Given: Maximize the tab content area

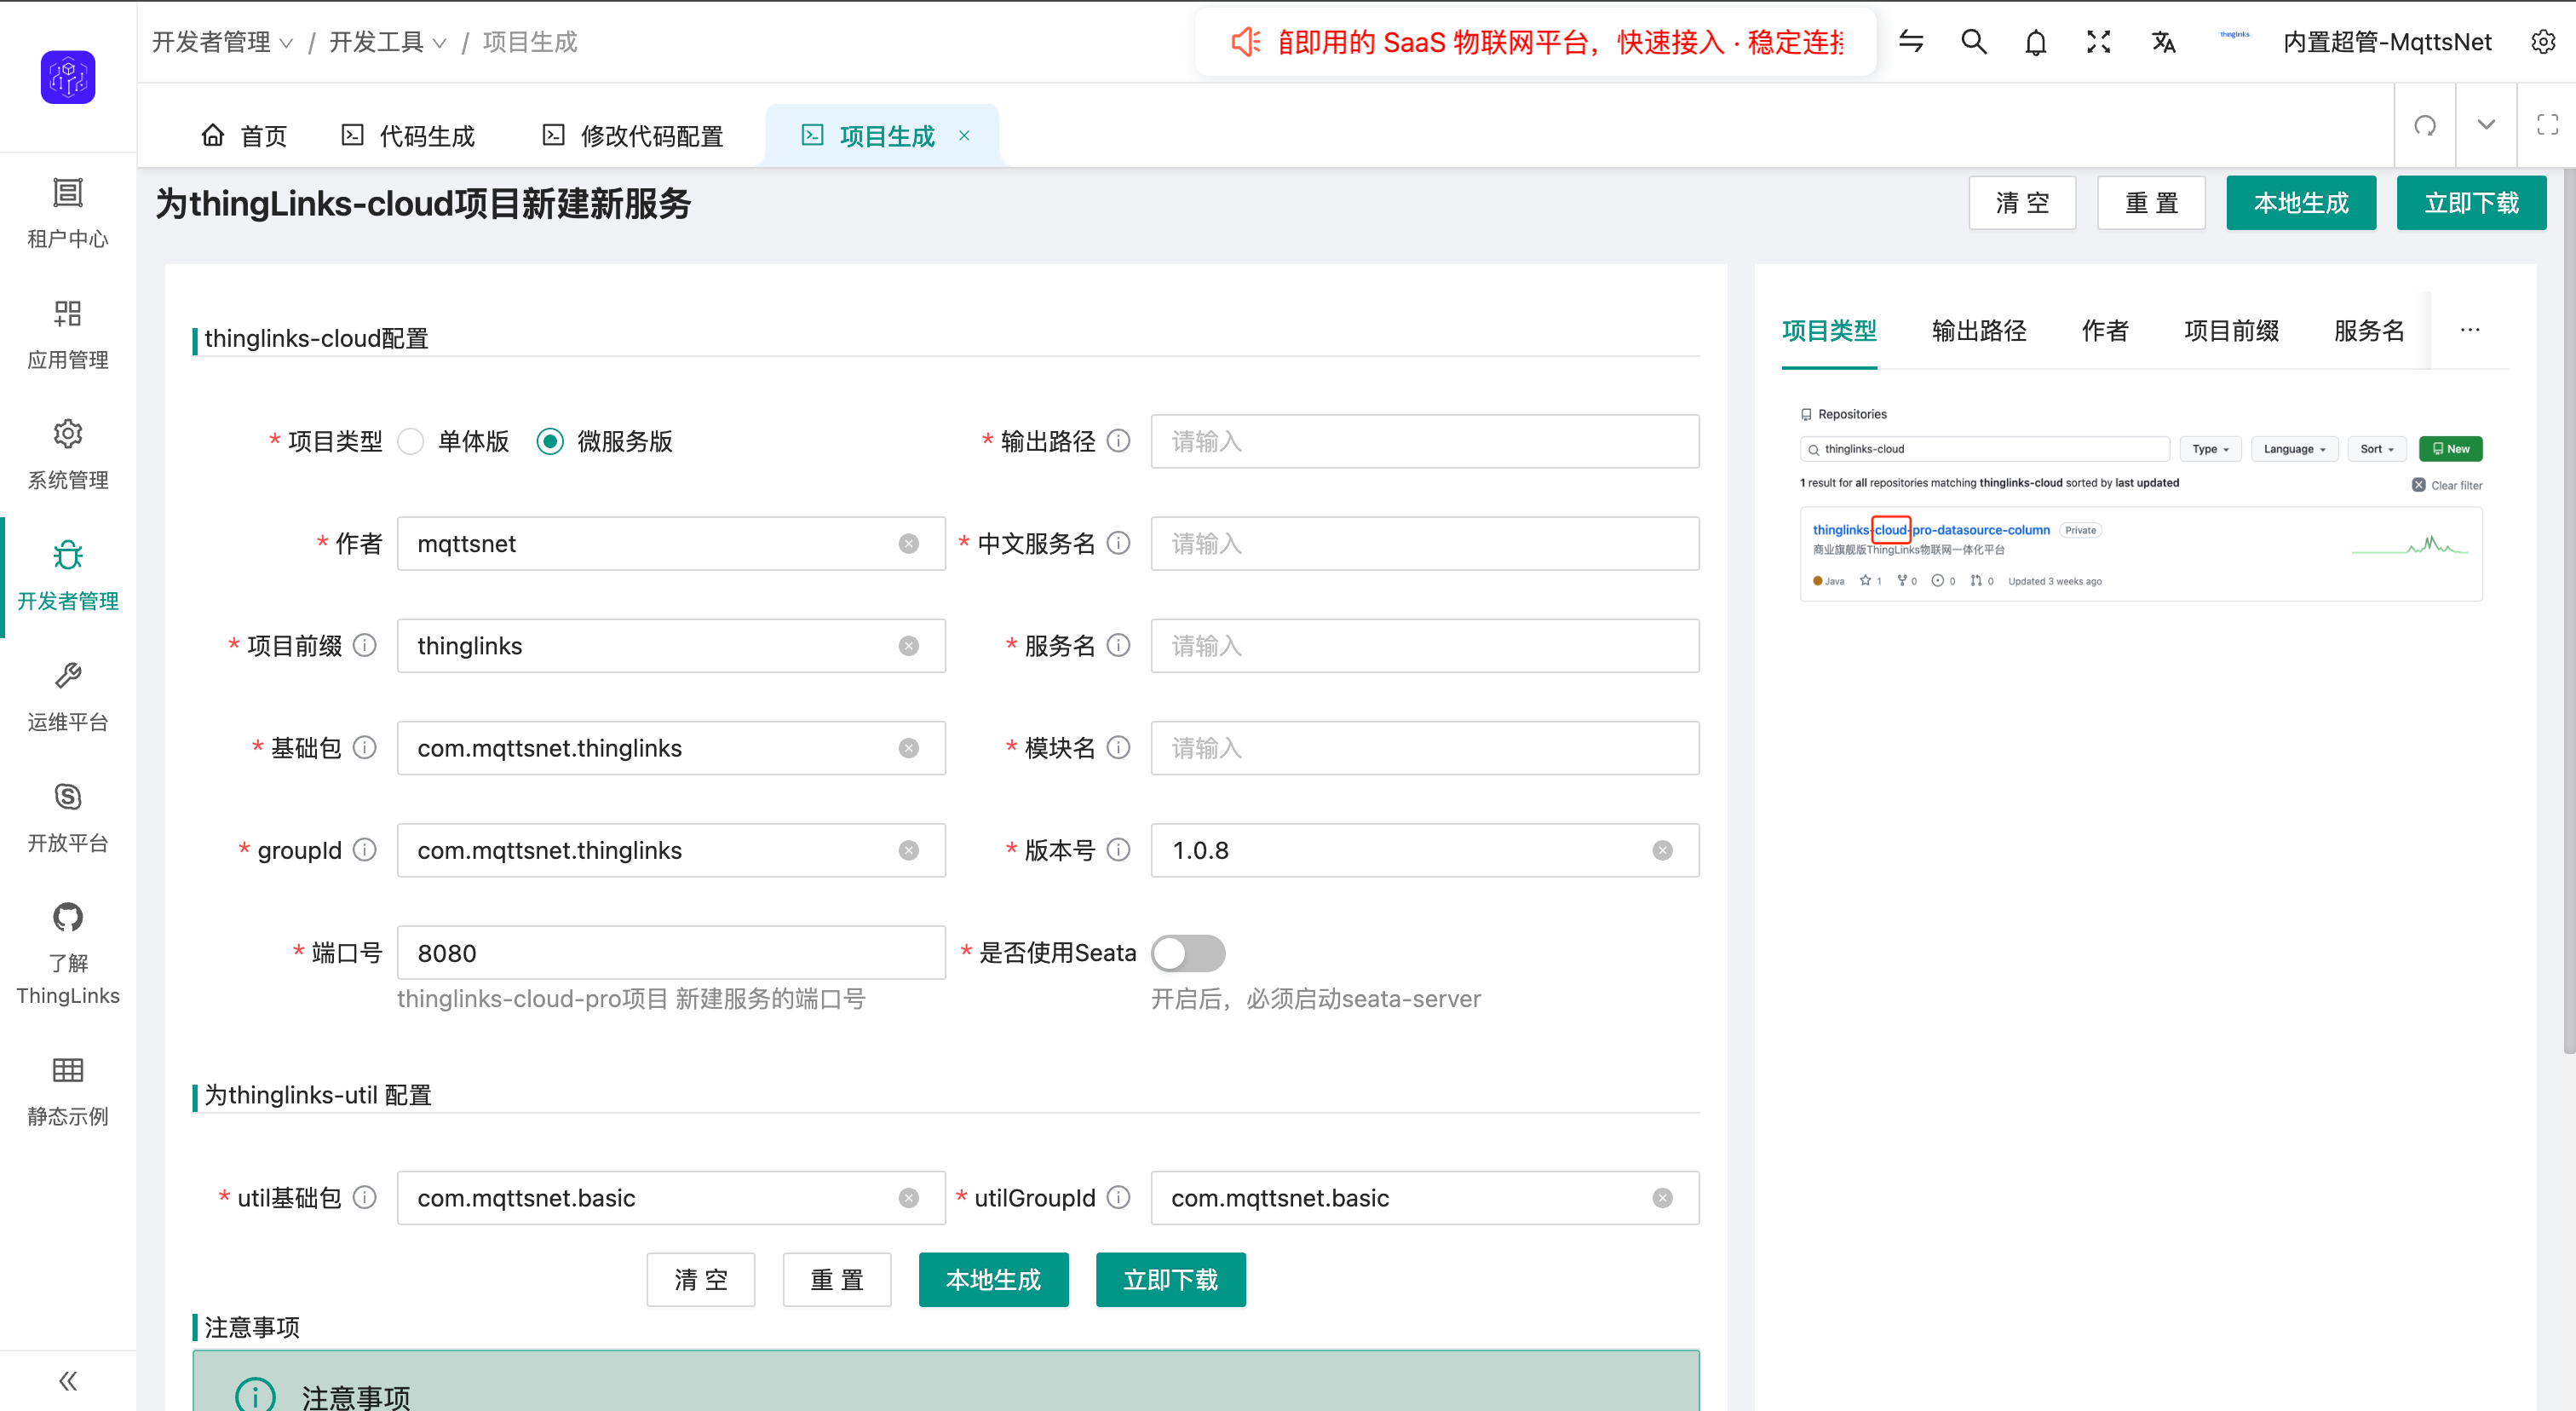Looking at the screenshot, I should 2547,125.
